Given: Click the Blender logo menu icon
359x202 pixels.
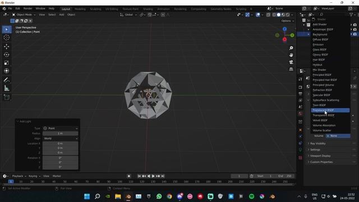Looking at the screenshot, I should click(x=4, y=9).
